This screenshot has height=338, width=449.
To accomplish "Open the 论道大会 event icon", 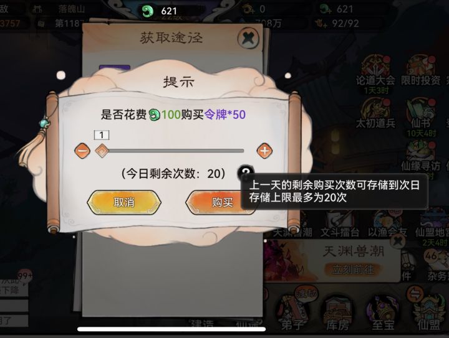I will pos(375,72).
